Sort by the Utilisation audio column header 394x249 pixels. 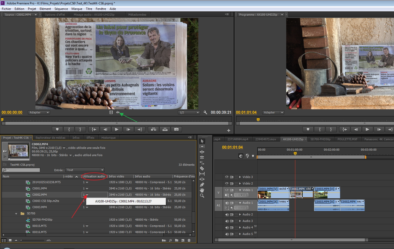click(x=94, y=176)
